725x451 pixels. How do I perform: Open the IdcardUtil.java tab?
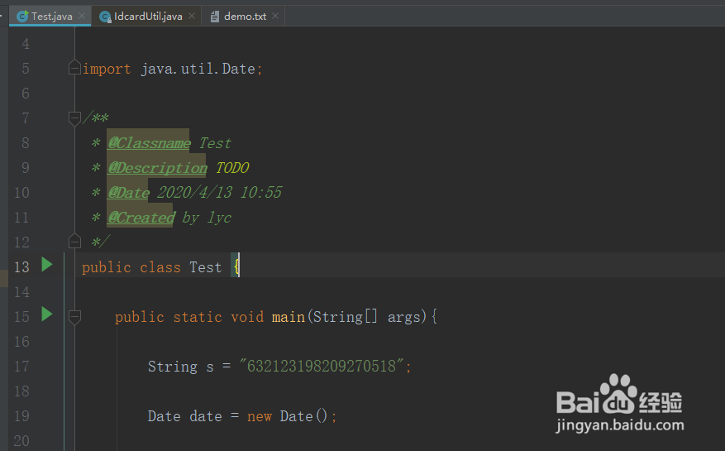146,17
